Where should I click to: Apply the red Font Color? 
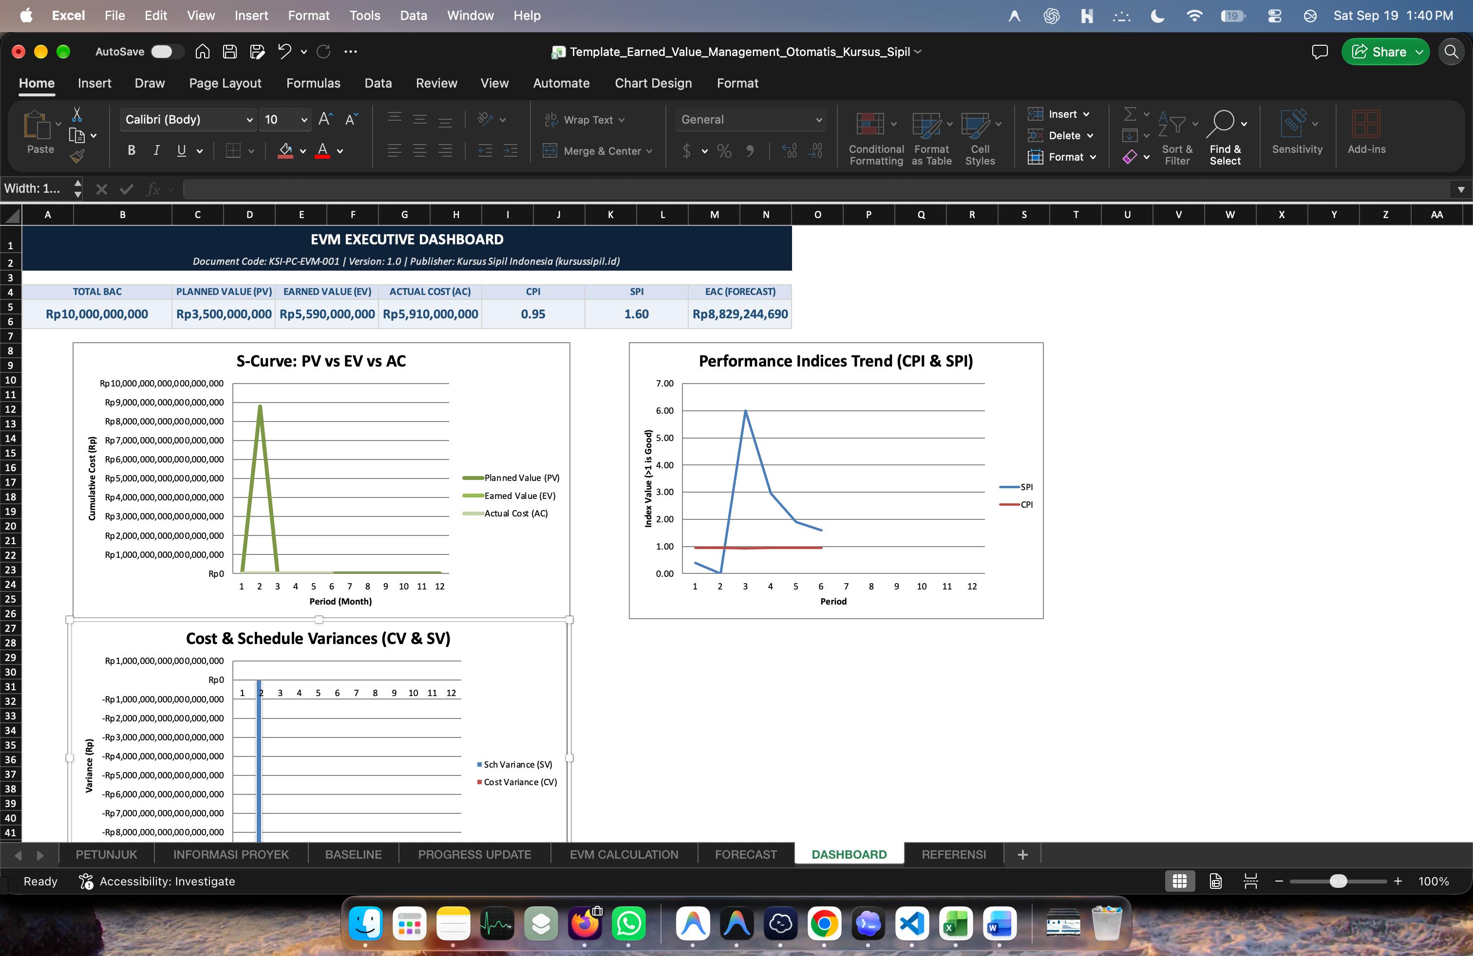point(322,150)
